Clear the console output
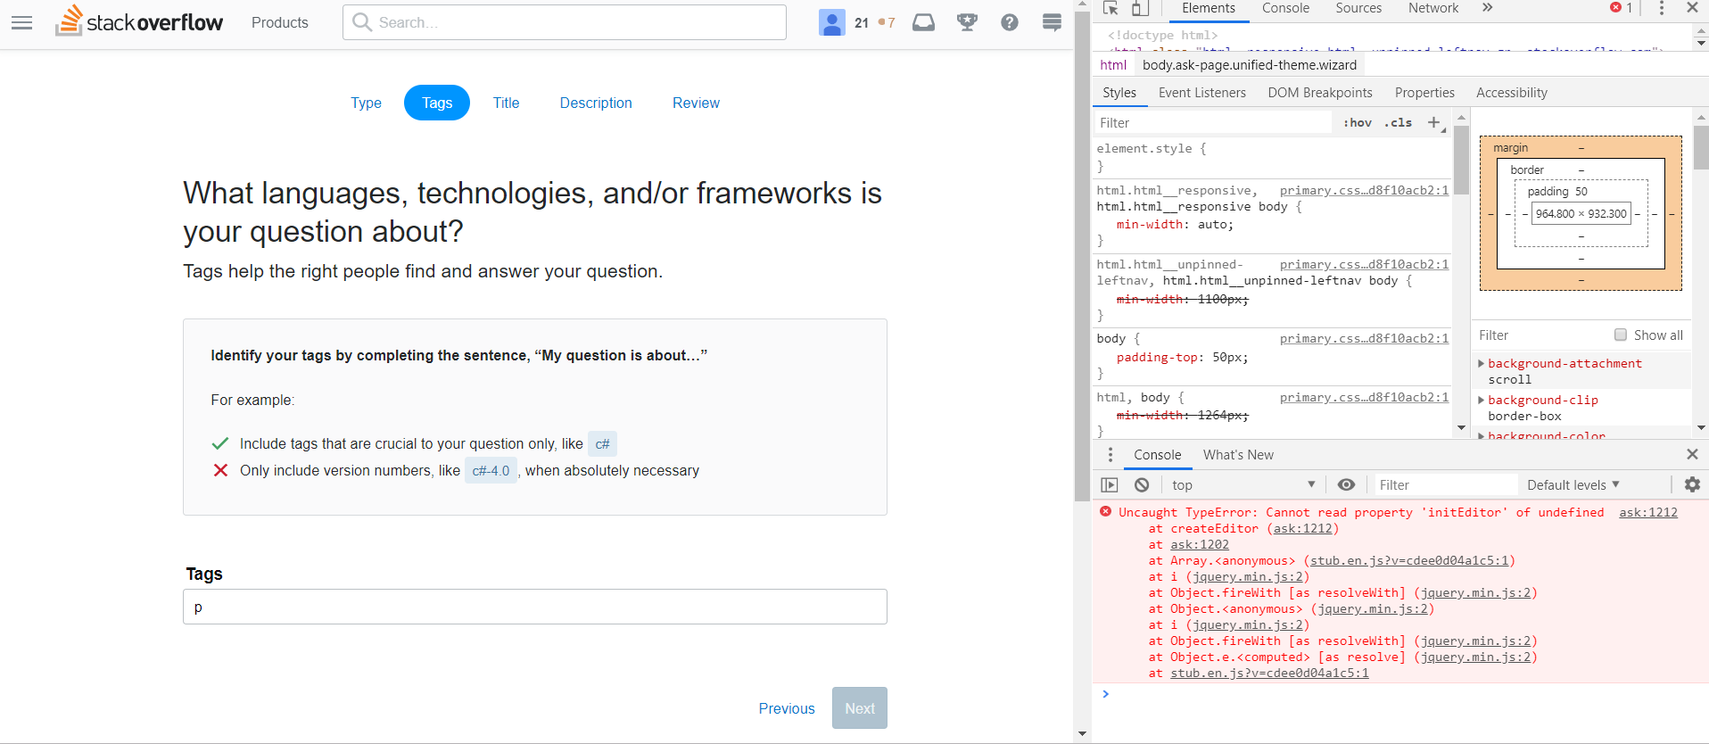This screenshot has width=1709, height=744. pyautogui.click(x=1142, y=485)
